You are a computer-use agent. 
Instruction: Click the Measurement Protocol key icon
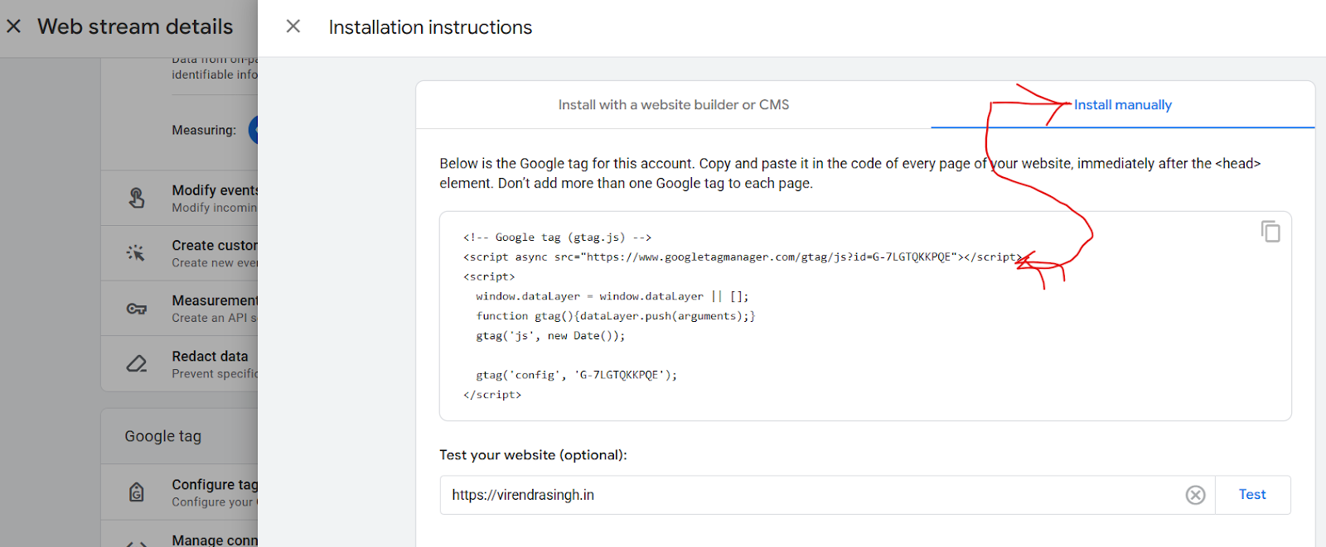click(137, 309)
